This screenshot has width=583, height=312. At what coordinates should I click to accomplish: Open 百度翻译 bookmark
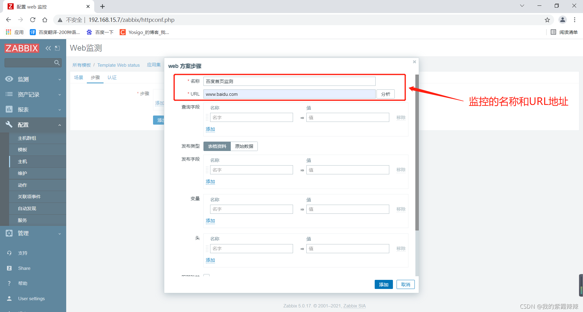click(55, 32)
